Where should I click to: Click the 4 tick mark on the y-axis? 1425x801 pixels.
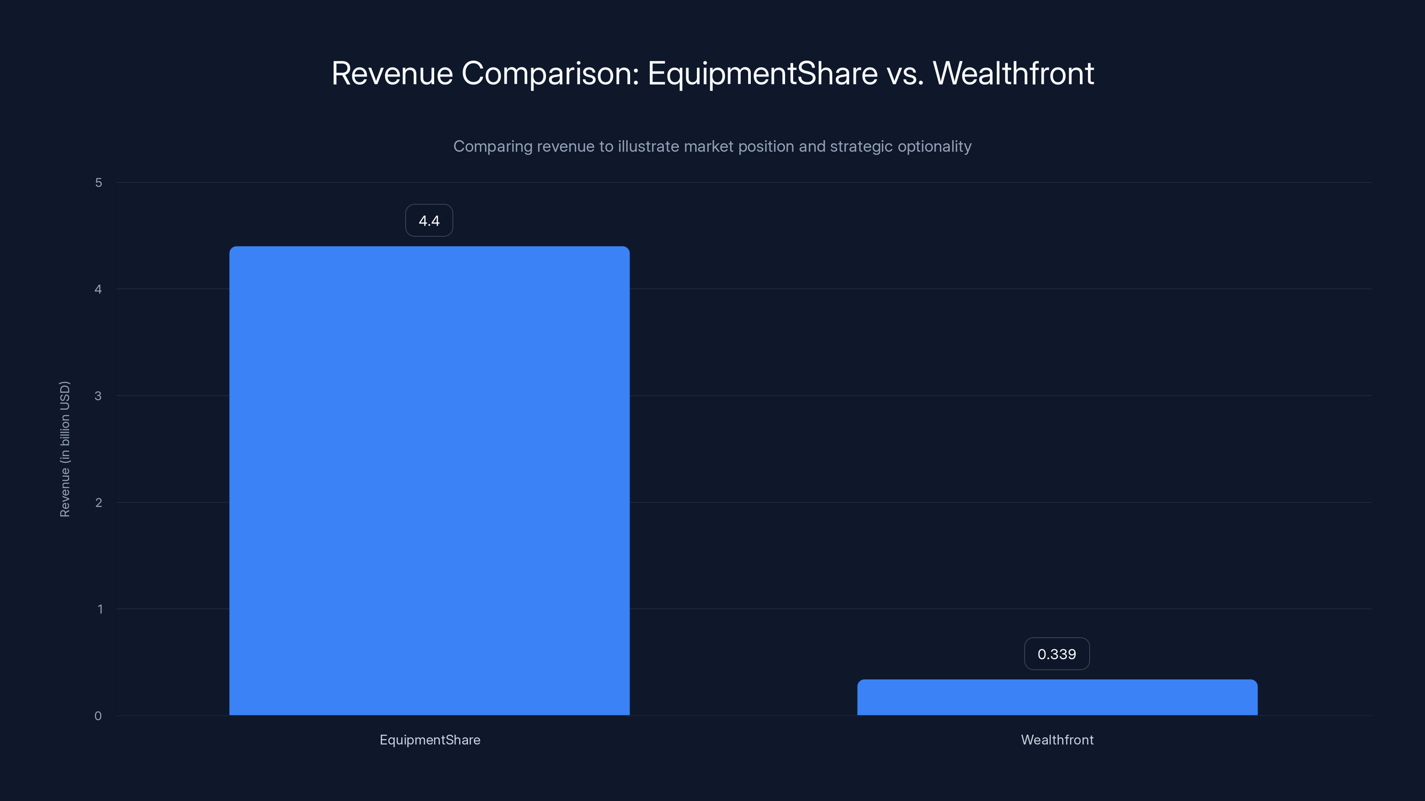pos(98,289)
